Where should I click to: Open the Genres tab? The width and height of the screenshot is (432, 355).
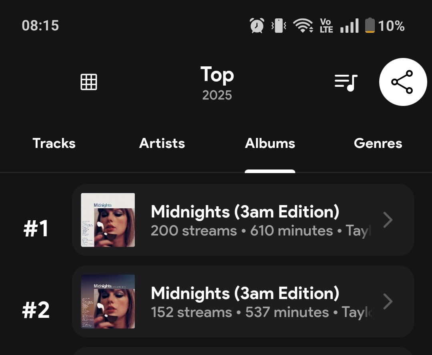[378, 144]
